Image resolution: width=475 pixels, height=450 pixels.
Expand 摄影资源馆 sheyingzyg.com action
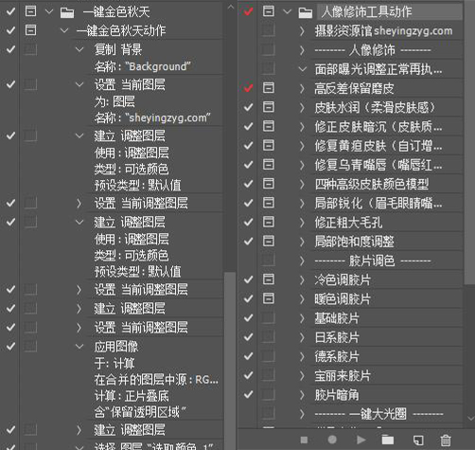tap(302, 31)
